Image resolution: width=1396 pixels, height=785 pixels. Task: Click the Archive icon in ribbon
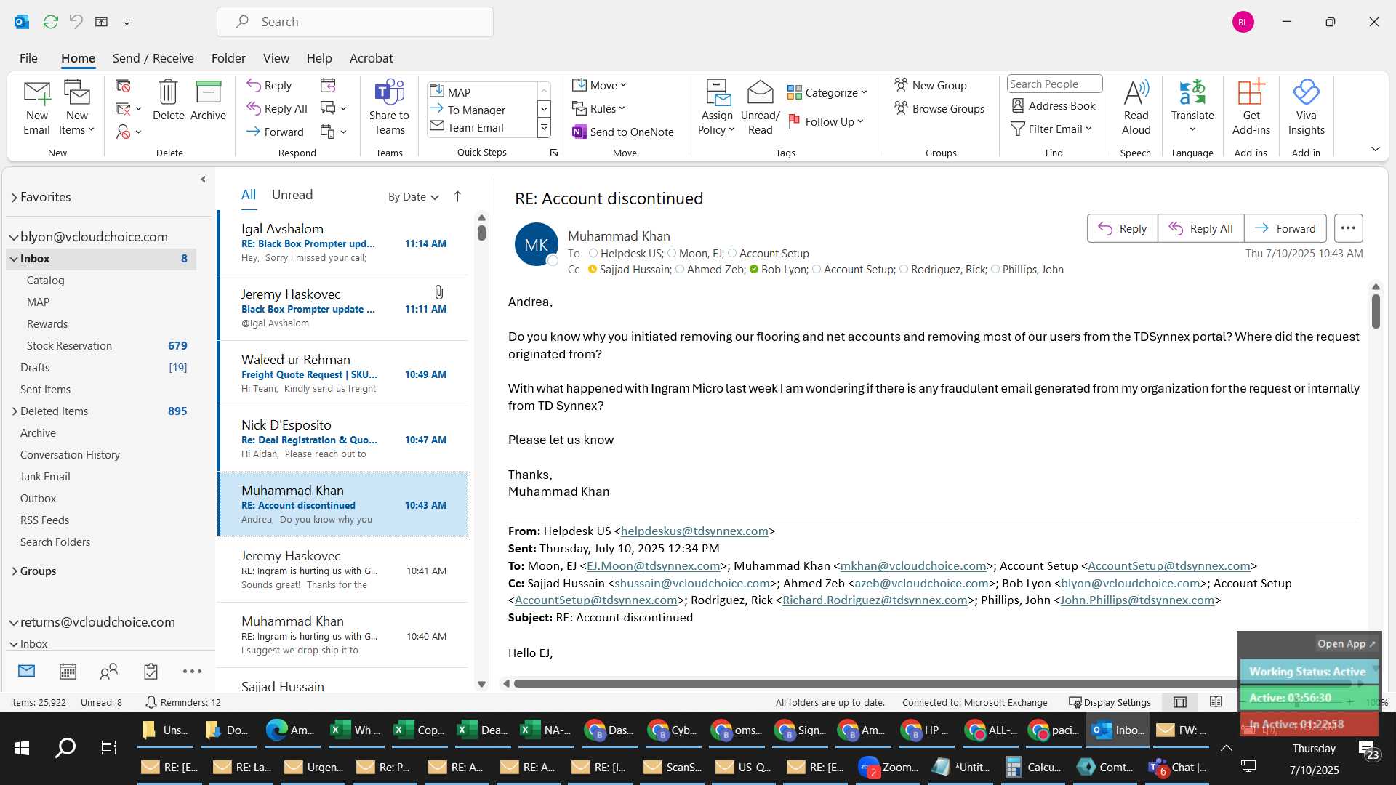point(208,92)
